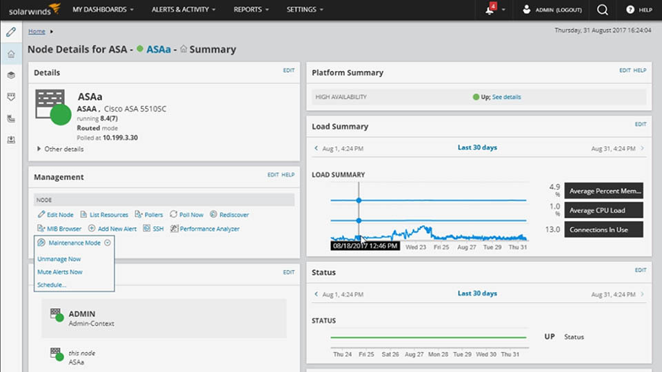
Task: Open the notifications dropdown arrow
Action: coord(503,10)
